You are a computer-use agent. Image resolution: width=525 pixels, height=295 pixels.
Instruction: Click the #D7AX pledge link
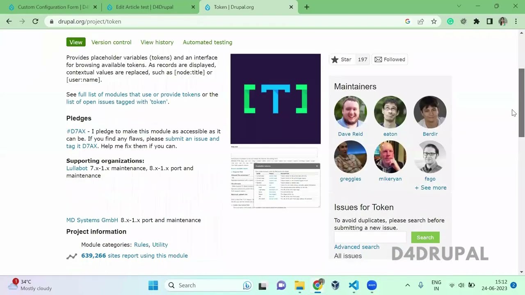point(76,131)
